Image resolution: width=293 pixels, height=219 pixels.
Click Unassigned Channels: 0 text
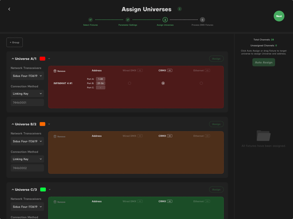point(263,45)
